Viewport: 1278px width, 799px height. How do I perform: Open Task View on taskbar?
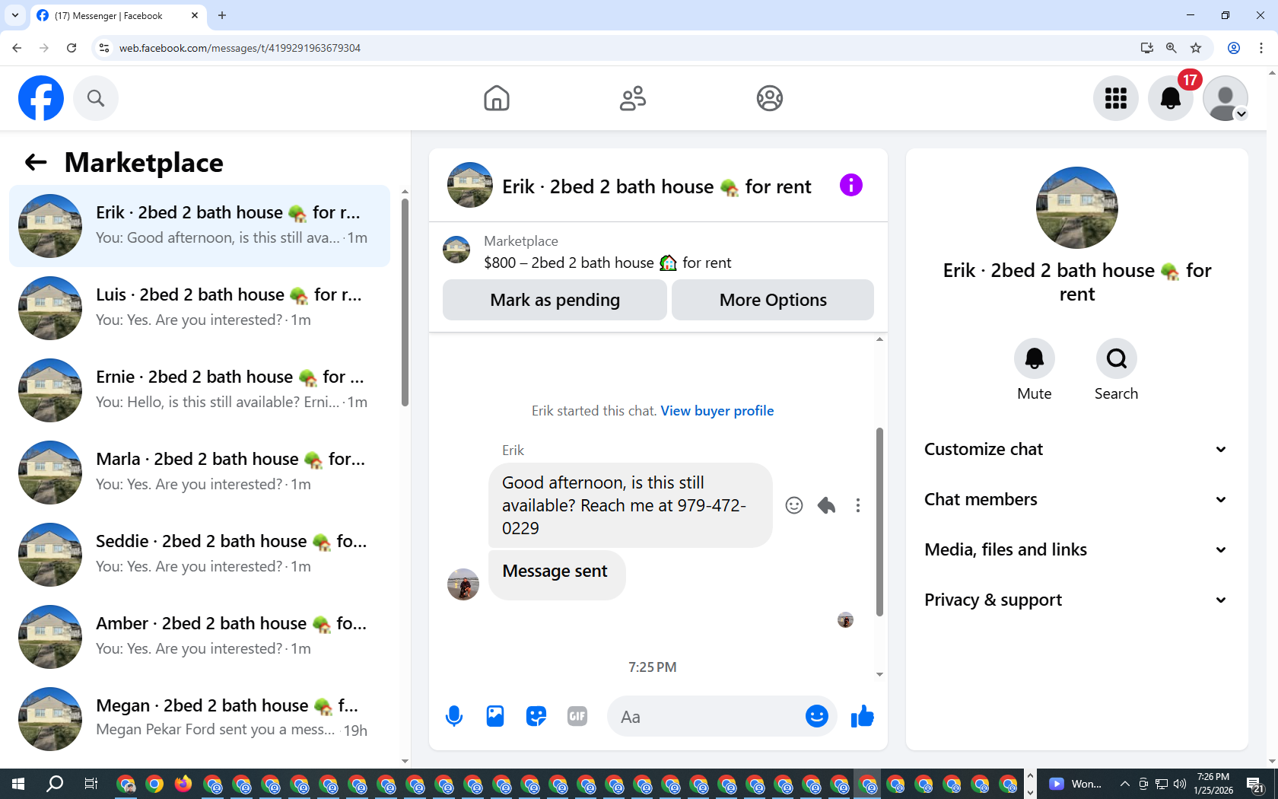click(x=91, y=784)
